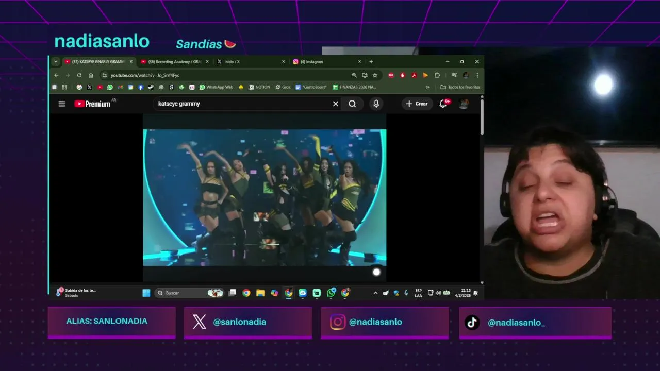Clear the YouTube search box text
Screen dimensions: 660x371
click(336, 104)
